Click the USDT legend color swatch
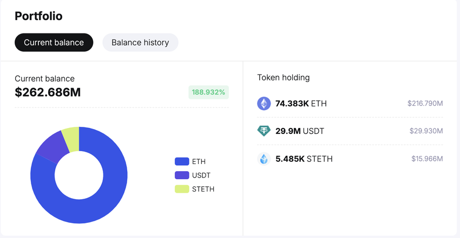Viewport: 460px width, 238px height. click(x=182, y=175)
